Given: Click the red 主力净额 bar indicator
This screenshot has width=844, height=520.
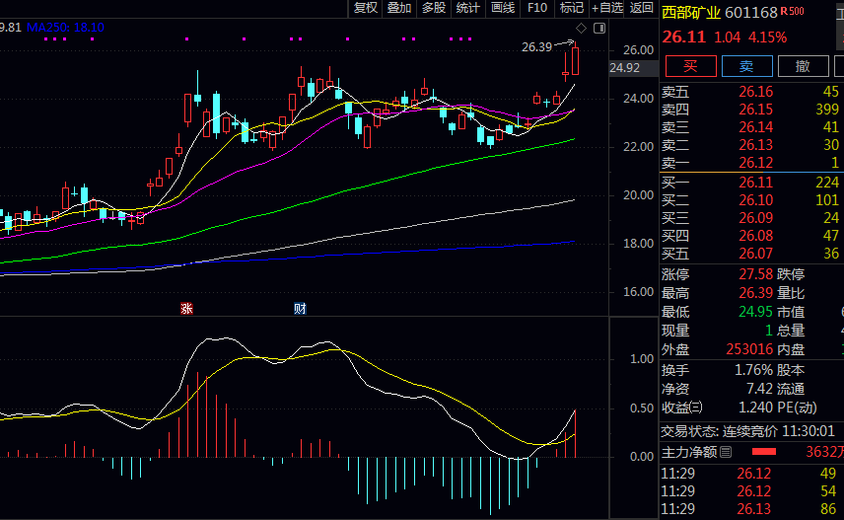Looking at the screenshot, I should pos(765,452).
